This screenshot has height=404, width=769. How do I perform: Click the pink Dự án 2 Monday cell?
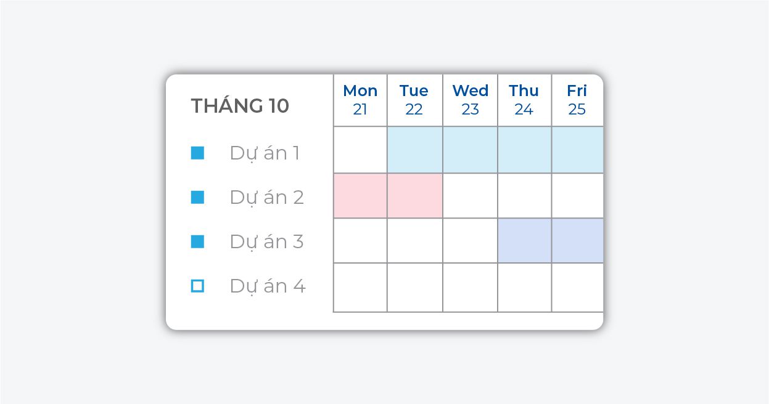(360, 195)
